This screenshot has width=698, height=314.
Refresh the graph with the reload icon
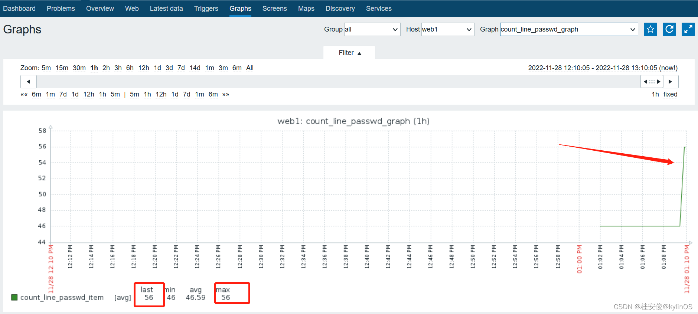(x=669, y=29)
